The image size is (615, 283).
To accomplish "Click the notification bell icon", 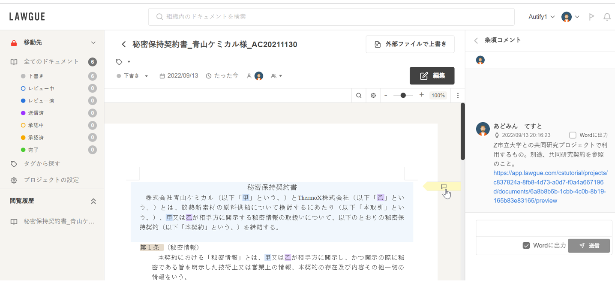I will coord(607,17).
